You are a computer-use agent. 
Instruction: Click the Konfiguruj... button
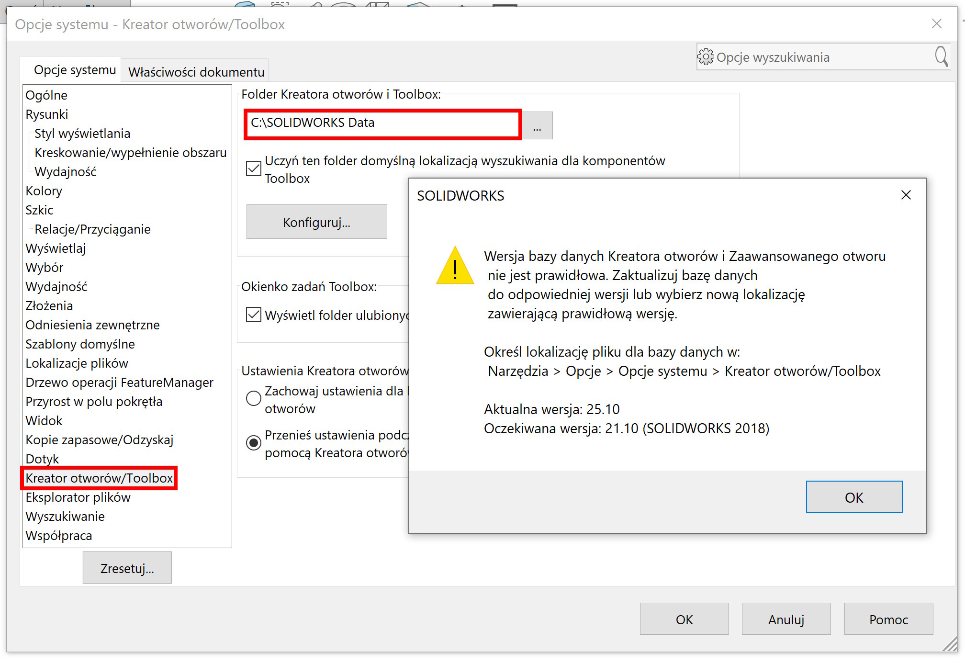[316, 222]
